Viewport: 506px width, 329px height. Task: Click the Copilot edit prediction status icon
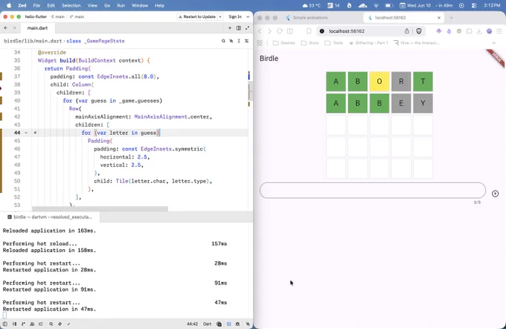click(x=219, y=324)
